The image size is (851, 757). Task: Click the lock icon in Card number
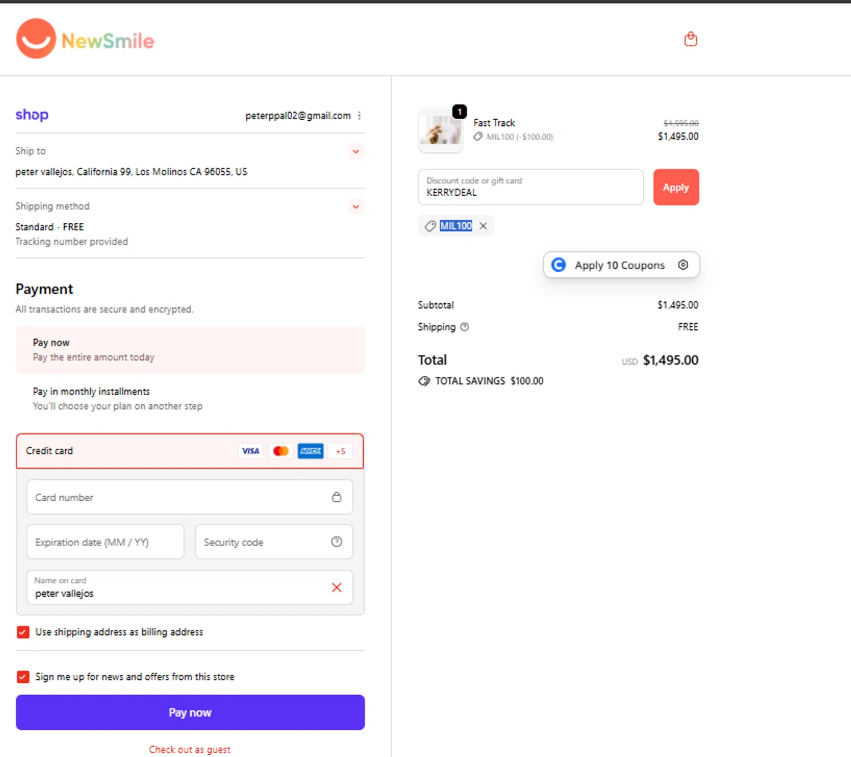click(336, 497)
